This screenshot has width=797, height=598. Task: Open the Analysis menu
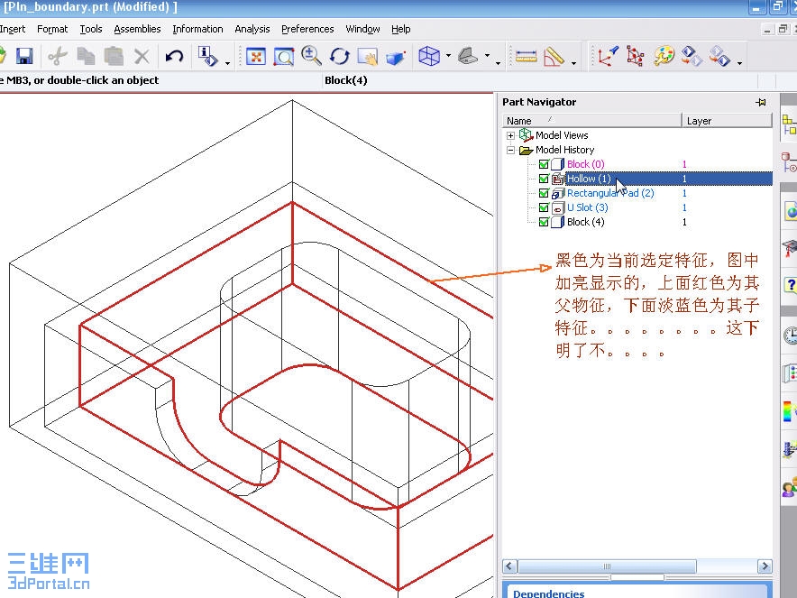pos(252,29)
